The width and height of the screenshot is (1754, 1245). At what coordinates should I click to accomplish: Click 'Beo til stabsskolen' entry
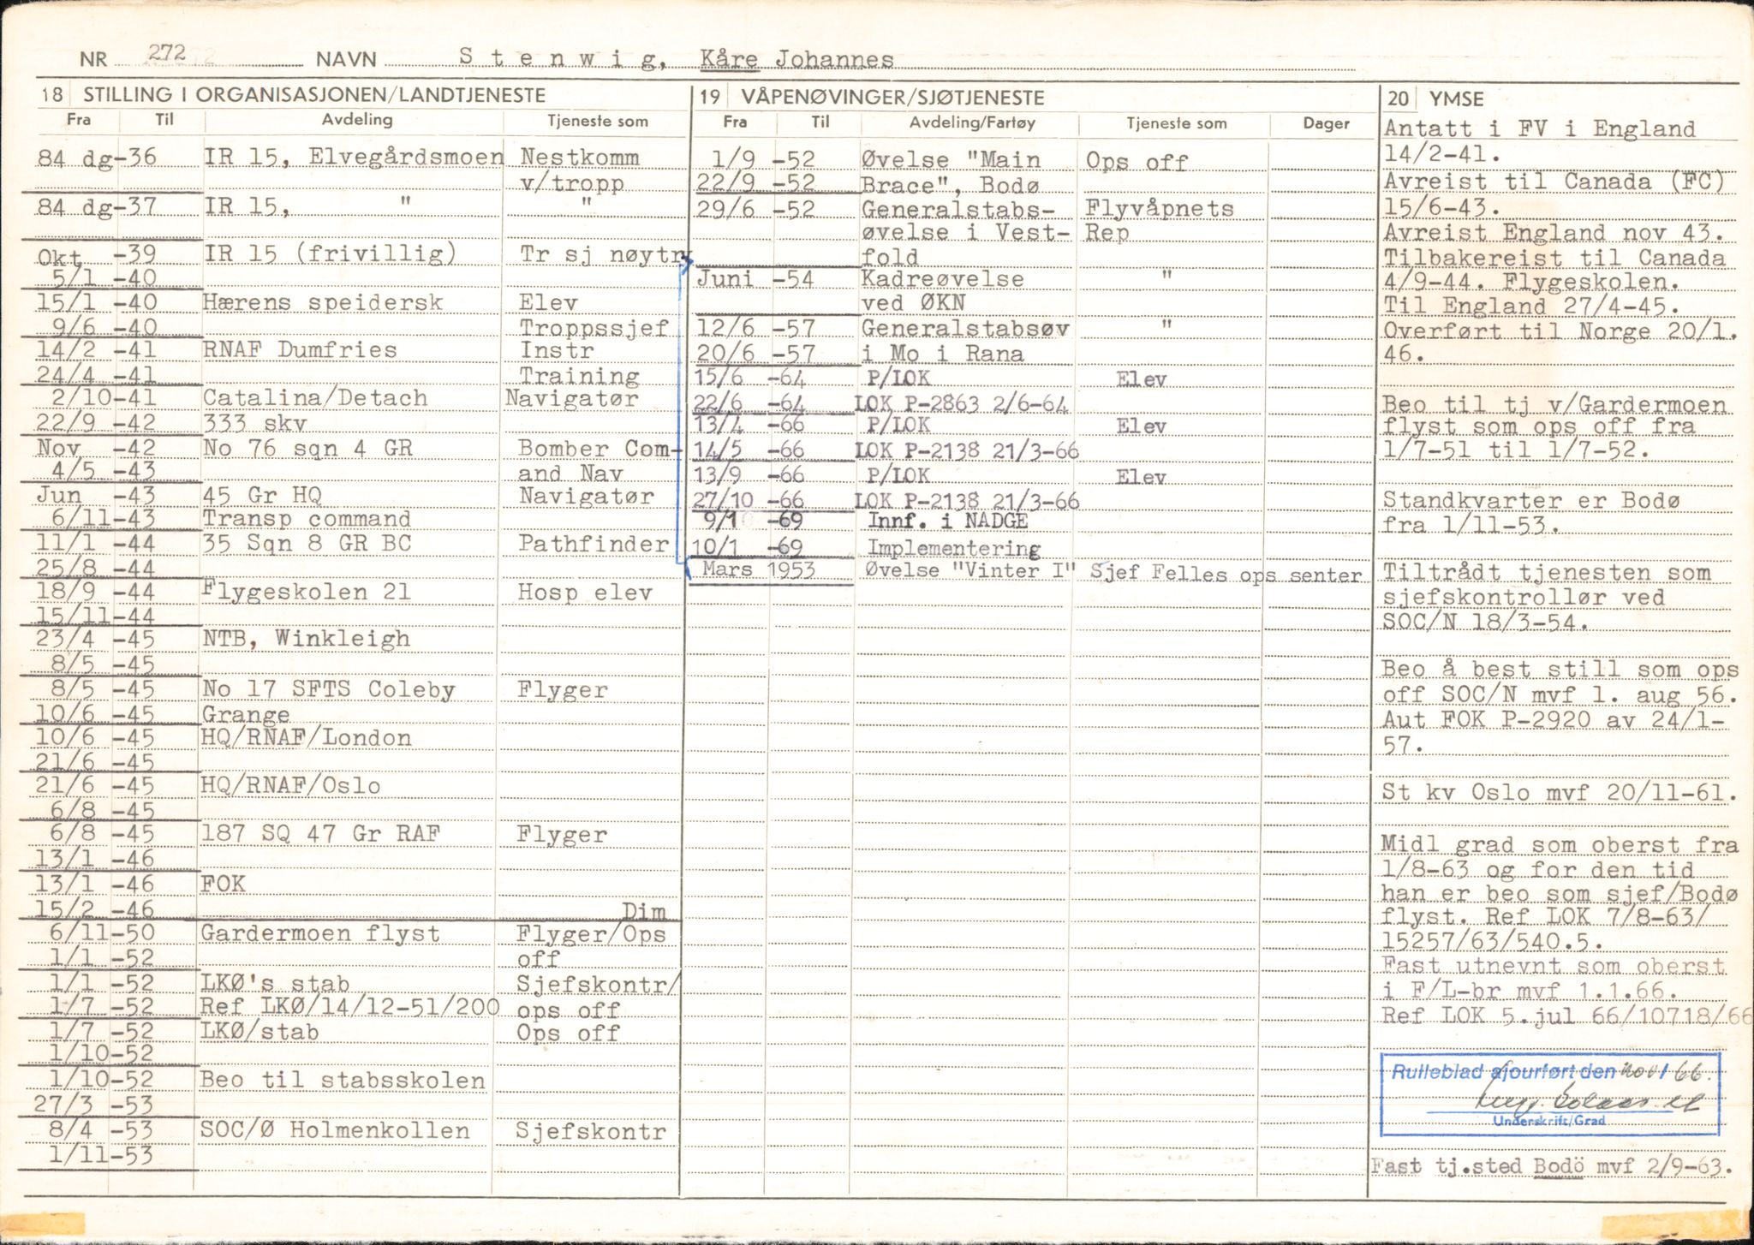pos(343,1080)
